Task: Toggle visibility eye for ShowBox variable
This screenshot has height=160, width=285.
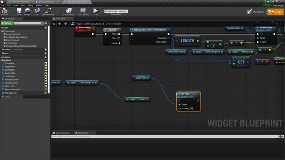Action: point(46,63)
